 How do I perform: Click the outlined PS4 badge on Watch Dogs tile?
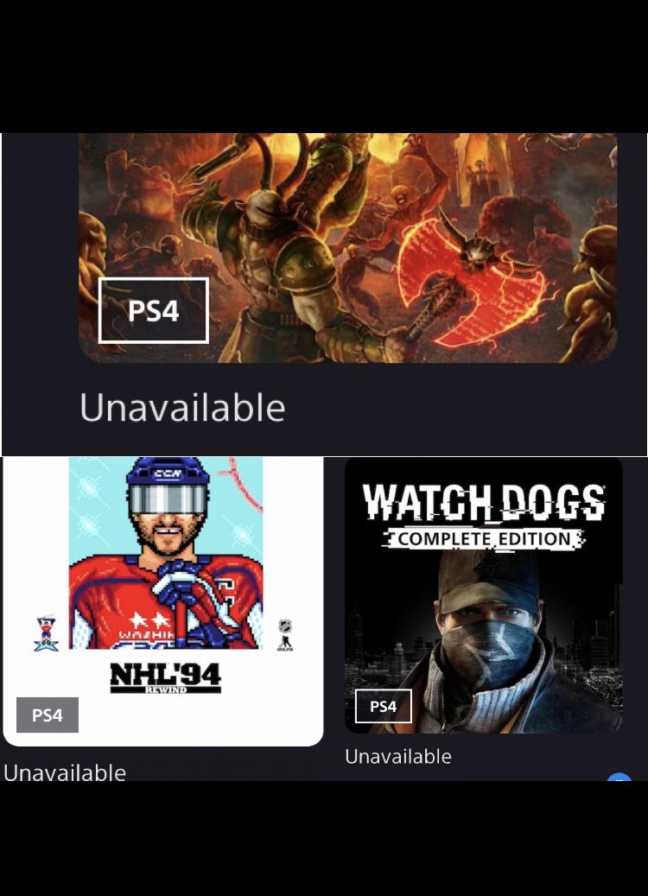click(384, 706)
